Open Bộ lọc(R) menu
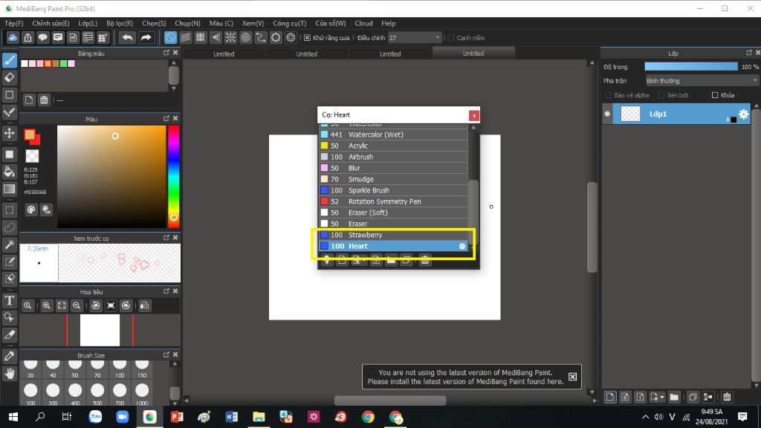Viewport: 761px width, 428px height. [120, 23]
